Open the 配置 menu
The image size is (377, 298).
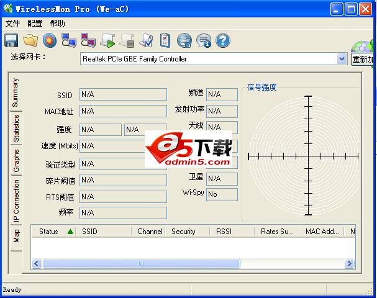click(x=35, y=23)
